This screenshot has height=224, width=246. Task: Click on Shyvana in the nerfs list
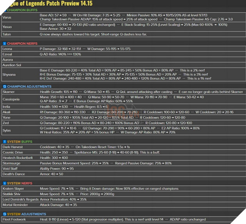(9, 75)
